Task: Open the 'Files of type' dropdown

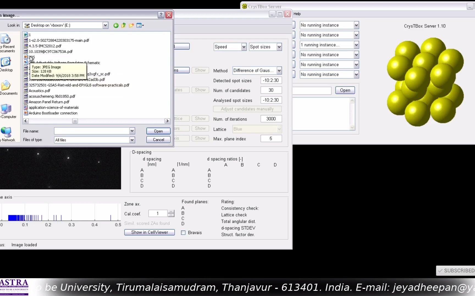Action: point(132,140)
